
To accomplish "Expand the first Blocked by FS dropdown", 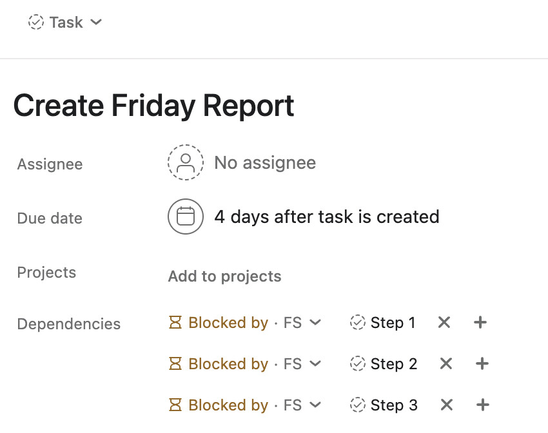I will pos(315,322).
